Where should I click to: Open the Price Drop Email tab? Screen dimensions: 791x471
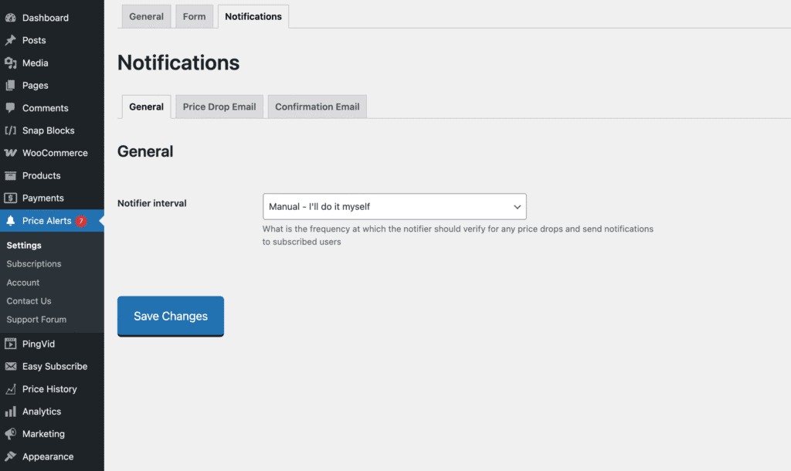point(219,107)
